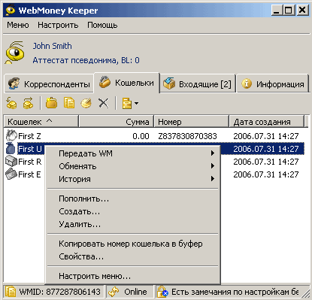Image resolution: width=312 pixels, height=300 pixels.
Task: Click the First U wallet bag icon
Action: [x=11, y=148]
